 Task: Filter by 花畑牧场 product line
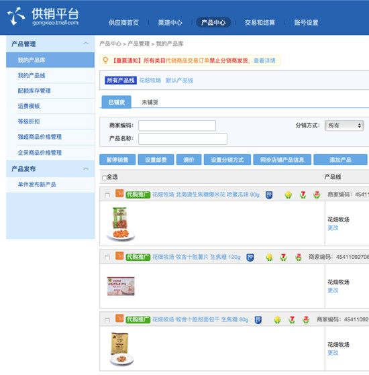click(150, 81)
